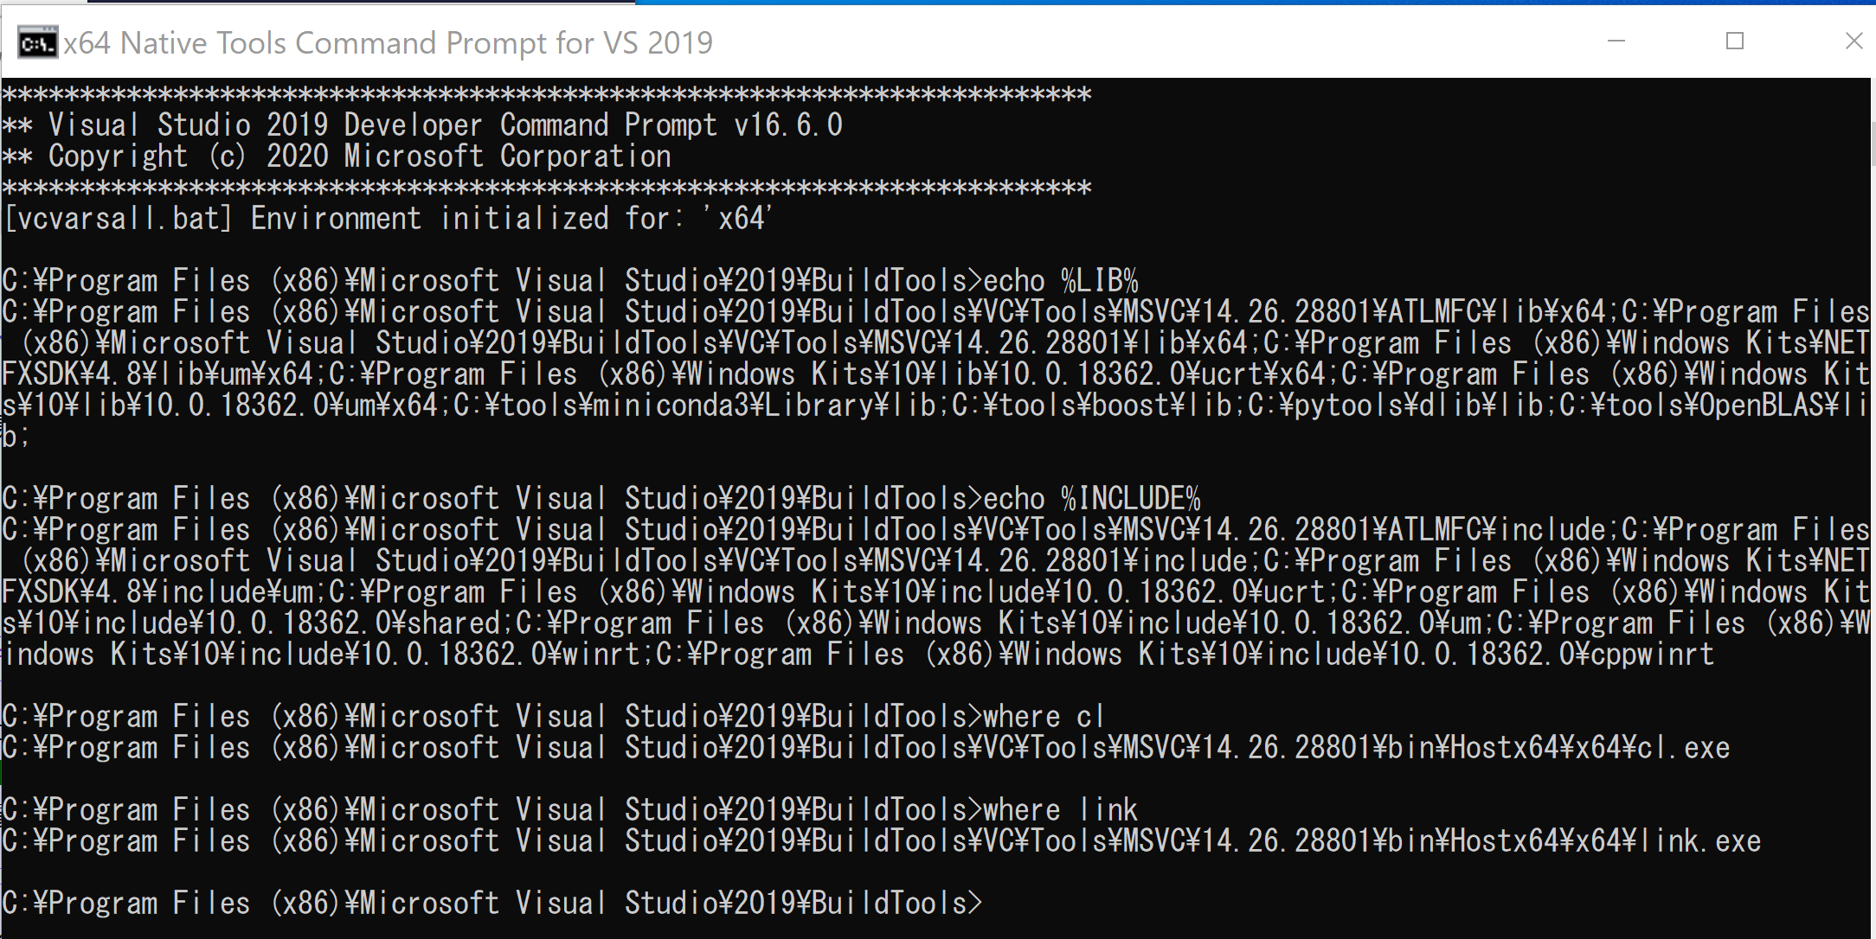Screen dimensions: 1876x939
Task: Click the pytools dlib lib path entry
Action: pyautogui.click(x=1396, y=406)
